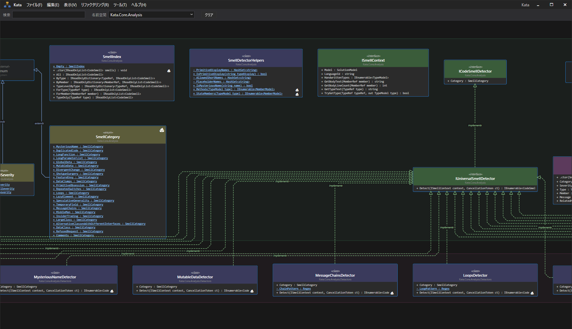
Task: Click 'Model : SolutionModel' in ISmellContext
Action: click(339, 70)
